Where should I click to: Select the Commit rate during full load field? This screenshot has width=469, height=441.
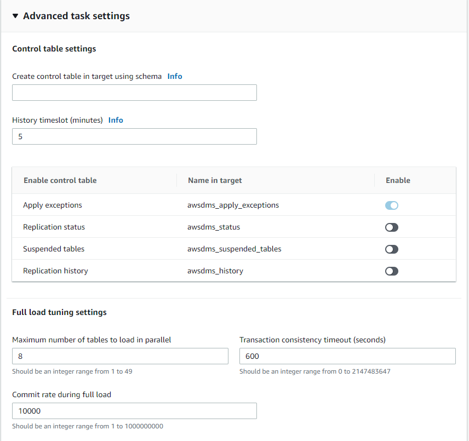[x=134, y=411]
